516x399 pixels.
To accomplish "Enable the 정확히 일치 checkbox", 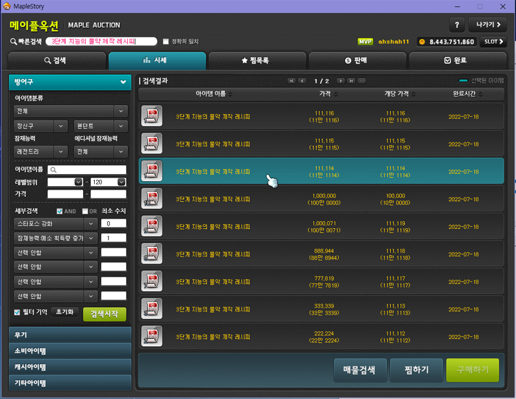I will click(166, 41).
